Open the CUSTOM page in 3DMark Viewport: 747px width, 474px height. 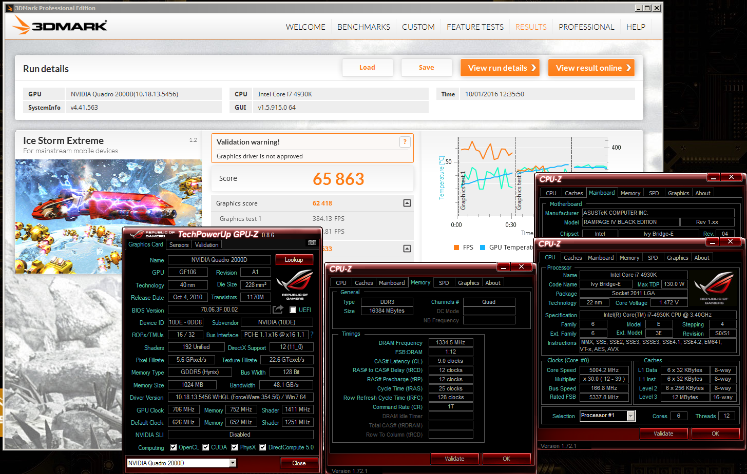418,27
